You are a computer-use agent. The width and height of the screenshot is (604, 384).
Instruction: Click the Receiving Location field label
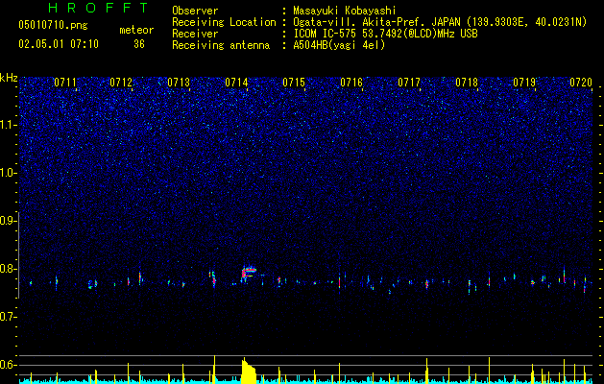pos(224,22)
